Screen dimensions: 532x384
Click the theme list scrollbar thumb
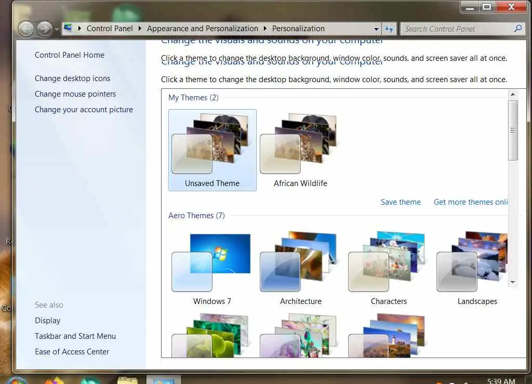(x=513, y=130)
